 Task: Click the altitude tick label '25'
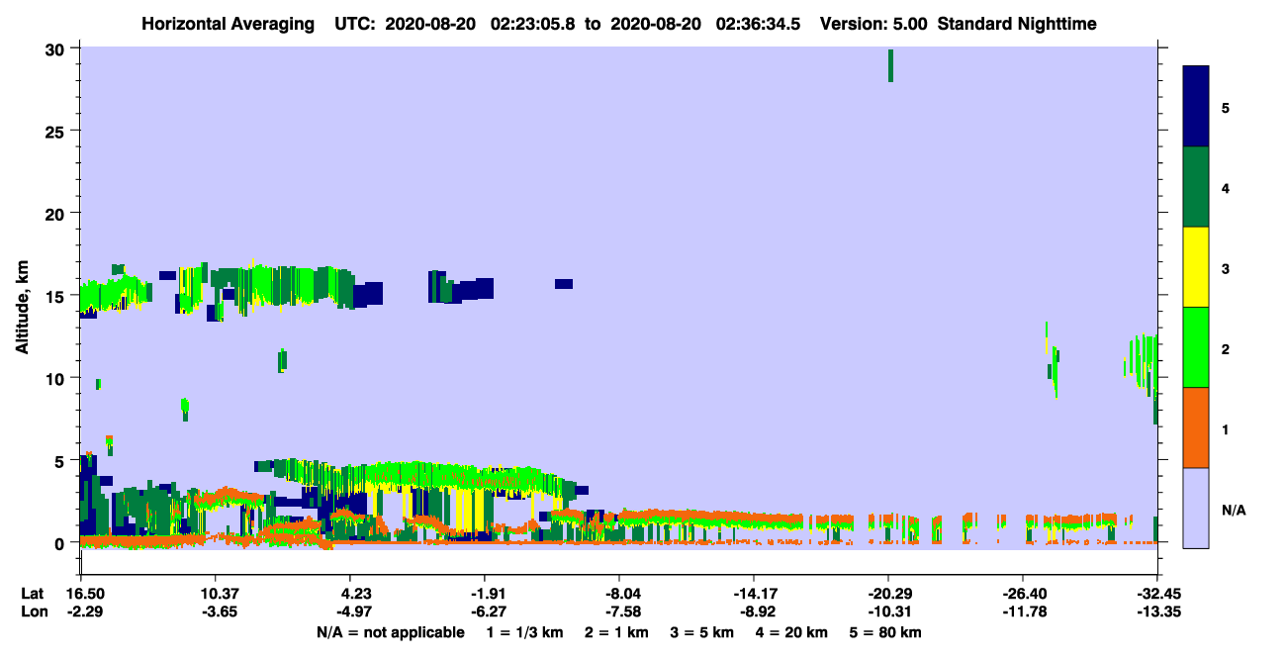click(x=57, y=132)
